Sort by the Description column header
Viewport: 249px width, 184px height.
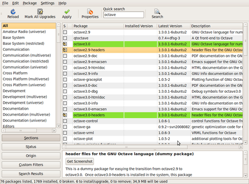click(x=217, y=26)
